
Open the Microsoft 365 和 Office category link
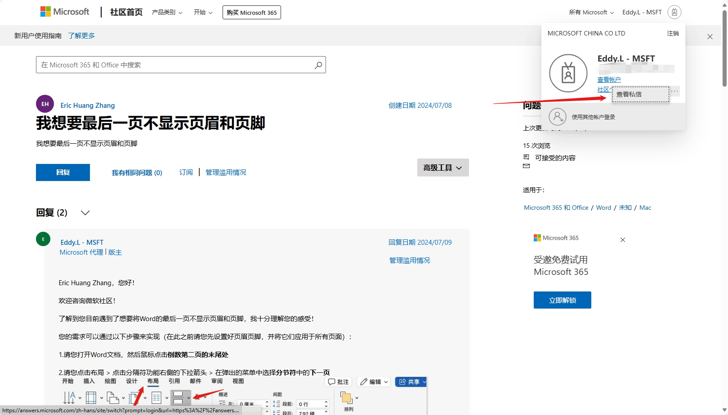[x=556, y=207]
